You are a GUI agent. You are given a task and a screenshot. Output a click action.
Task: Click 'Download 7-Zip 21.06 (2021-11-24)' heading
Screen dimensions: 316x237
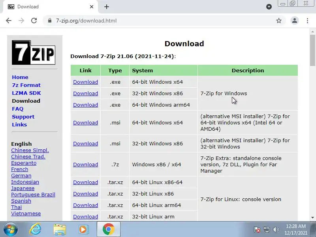pos(123,56)
